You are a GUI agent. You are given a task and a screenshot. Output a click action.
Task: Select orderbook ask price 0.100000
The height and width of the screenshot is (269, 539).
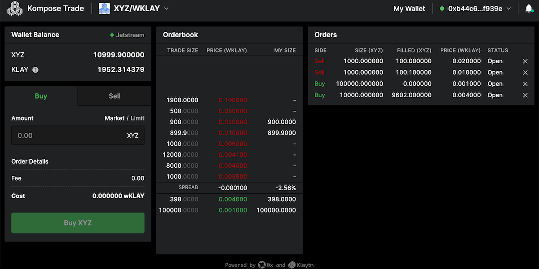pos(233,100)
